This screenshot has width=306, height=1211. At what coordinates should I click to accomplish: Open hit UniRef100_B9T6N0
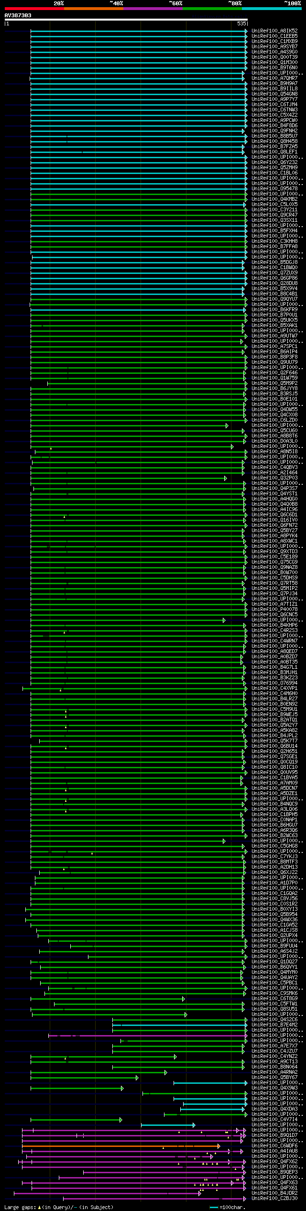(274, 68)
